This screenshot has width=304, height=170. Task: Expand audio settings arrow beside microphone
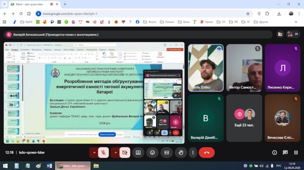click(94, 153)
